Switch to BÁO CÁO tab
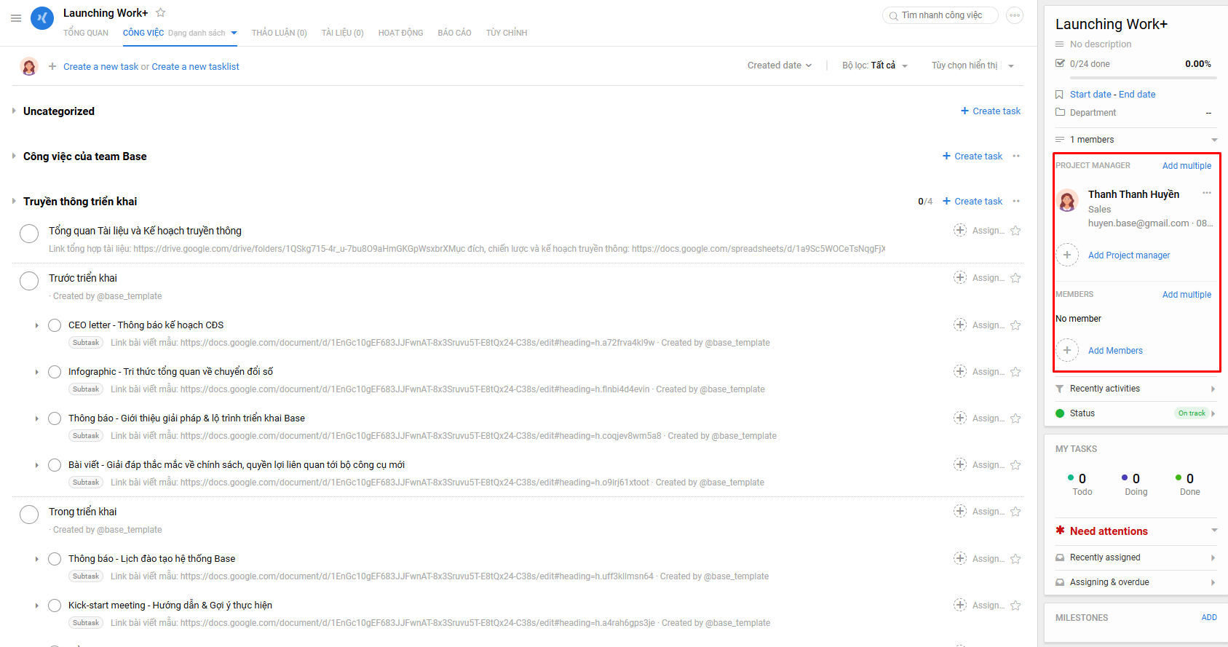1228x647 pixels. coord(455,33)
